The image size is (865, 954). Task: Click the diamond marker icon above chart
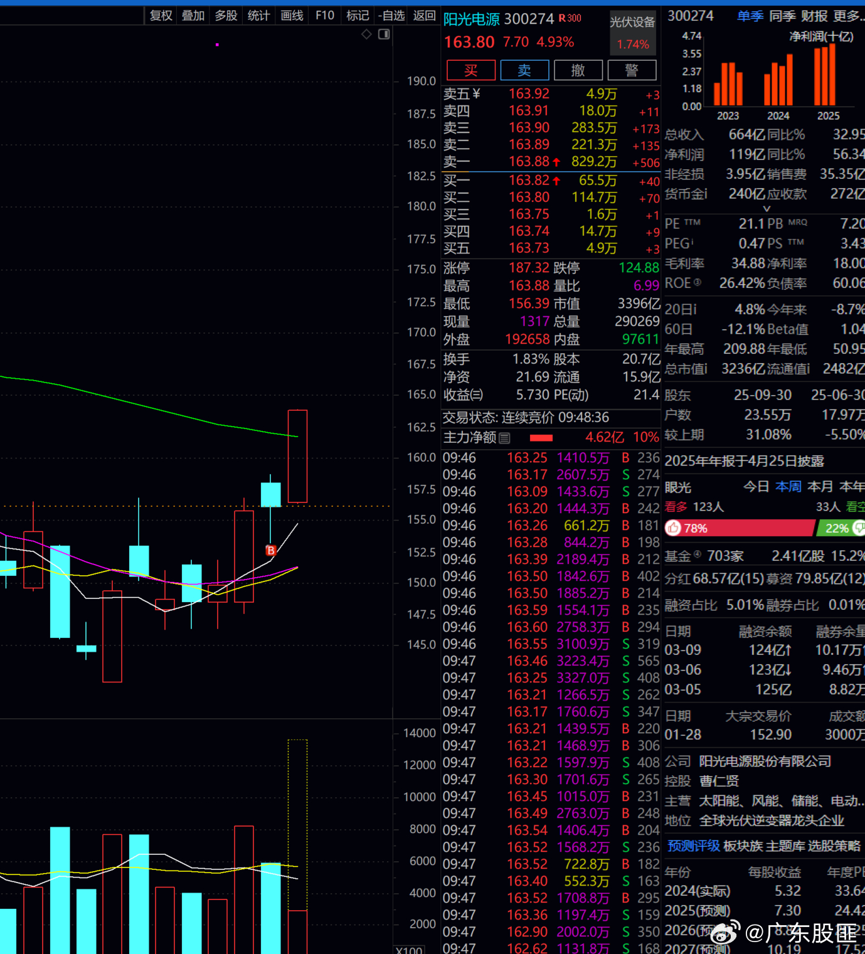366,34
